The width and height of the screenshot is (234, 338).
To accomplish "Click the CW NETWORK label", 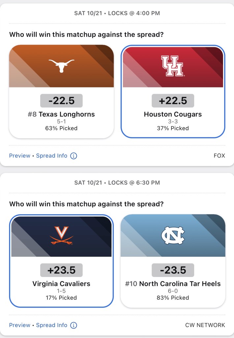I will pos(205,325).
